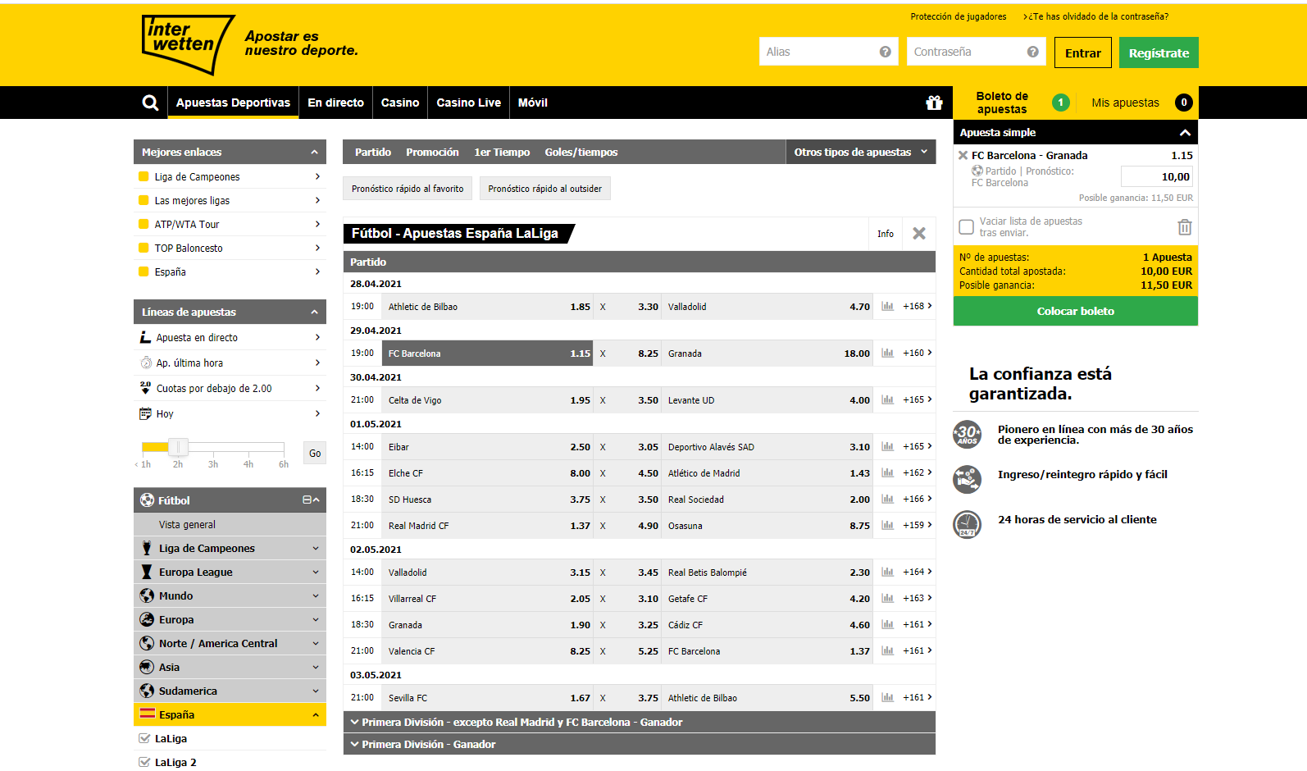The image size is (1307, 771).
Task: Expand the Sudamerica football category
Action: 230,691
